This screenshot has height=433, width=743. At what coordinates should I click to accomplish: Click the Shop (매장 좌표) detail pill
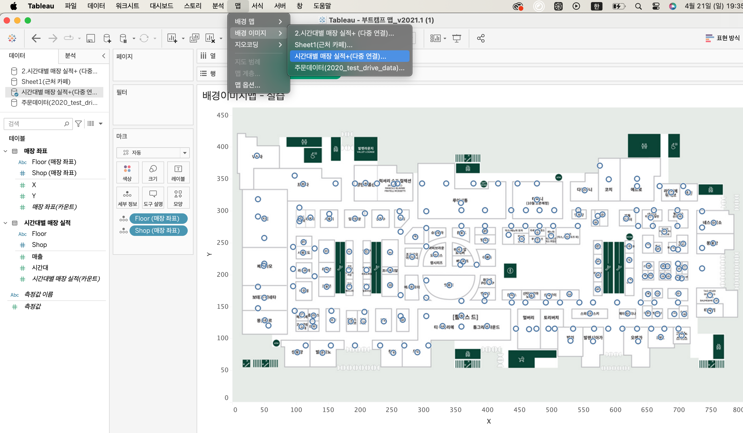[x=158, y=230]
